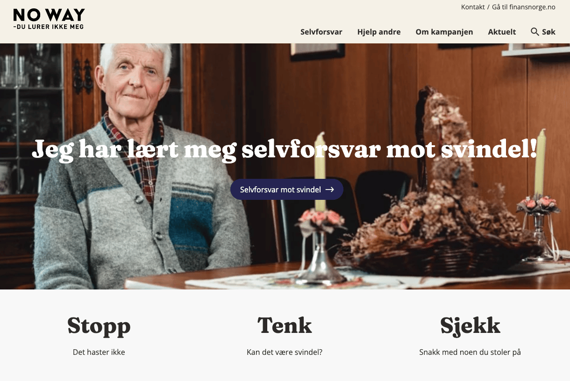Click the Søk search label

click(x=549, y=32)
